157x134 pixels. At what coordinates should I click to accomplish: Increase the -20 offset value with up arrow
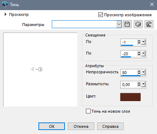tap(139, 52)
